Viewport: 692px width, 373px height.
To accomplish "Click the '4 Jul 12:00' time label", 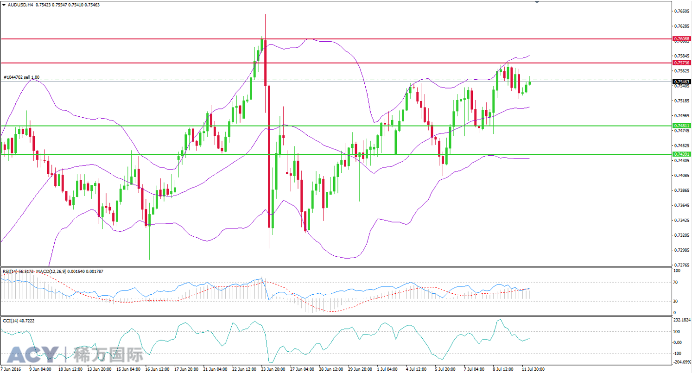I will coord(417,369).
